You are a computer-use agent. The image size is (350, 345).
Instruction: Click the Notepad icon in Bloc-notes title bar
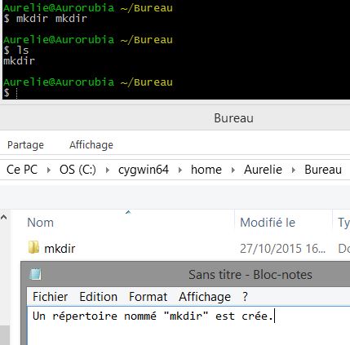35,274
